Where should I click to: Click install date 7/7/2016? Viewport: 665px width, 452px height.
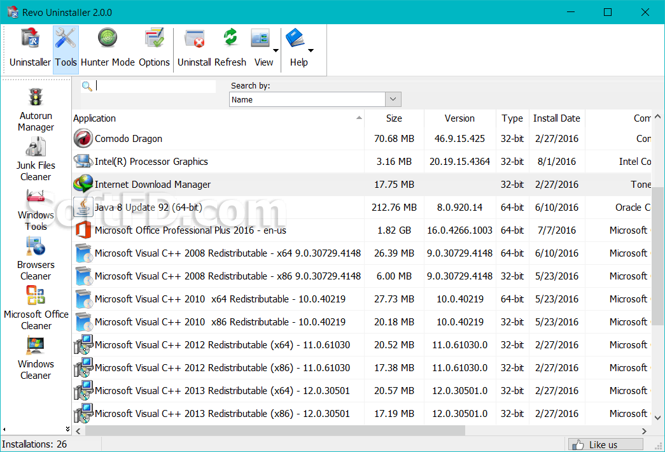click(557, 230)
